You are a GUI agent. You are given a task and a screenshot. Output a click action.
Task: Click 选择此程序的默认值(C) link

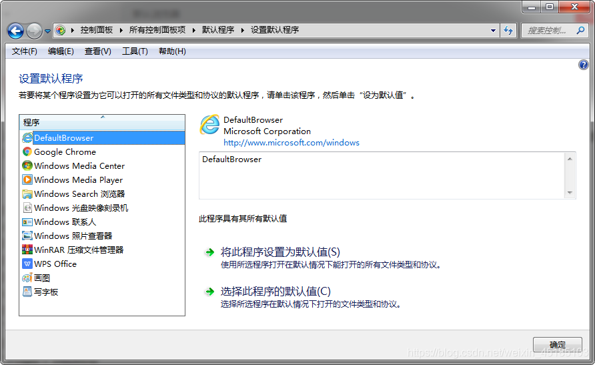coord(275,292)
